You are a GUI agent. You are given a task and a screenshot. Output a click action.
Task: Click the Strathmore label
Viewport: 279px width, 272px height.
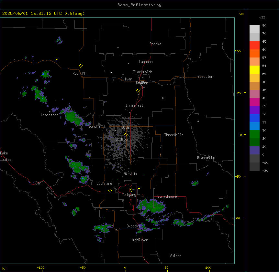tap(167, 196)
